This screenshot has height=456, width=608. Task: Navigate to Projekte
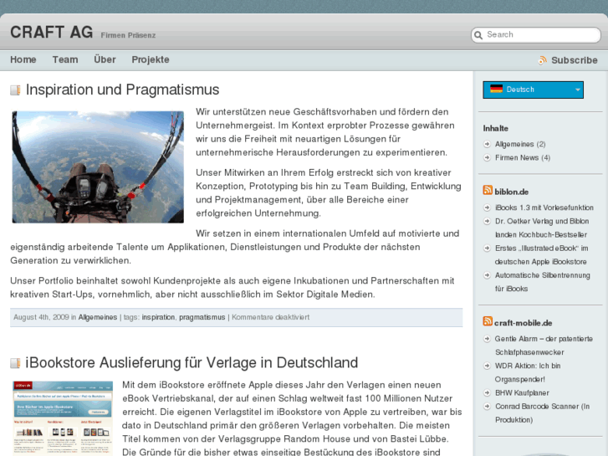[151, 59]
